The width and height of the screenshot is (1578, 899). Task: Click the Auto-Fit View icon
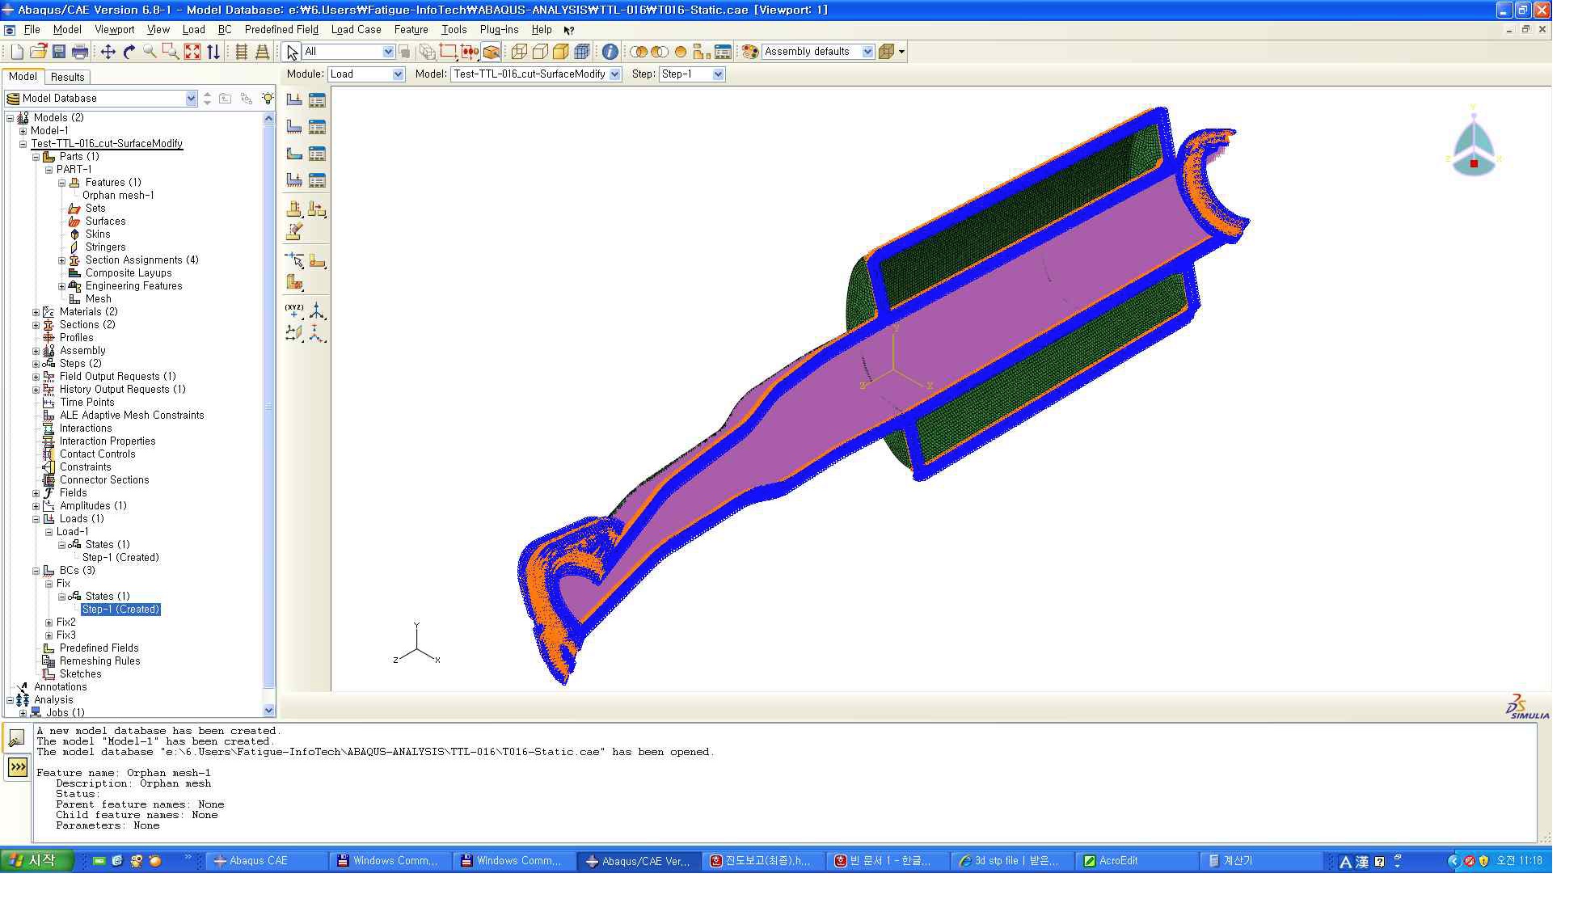pos(192,52)
